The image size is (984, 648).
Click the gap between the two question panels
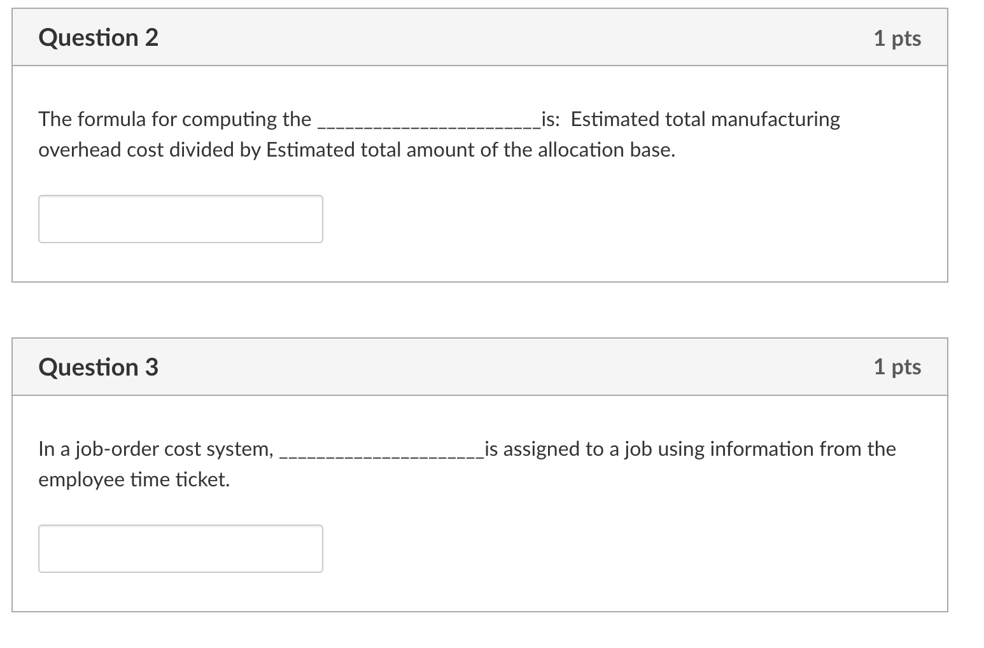click(477, 309)
